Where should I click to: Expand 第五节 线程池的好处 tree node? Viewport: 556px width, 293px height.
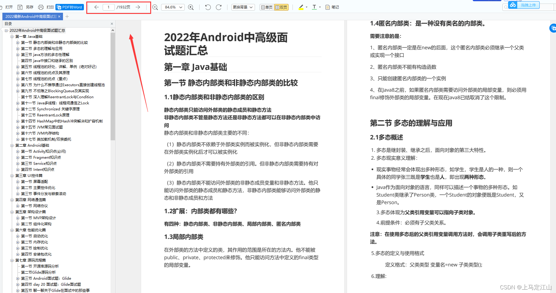[18, 67]
